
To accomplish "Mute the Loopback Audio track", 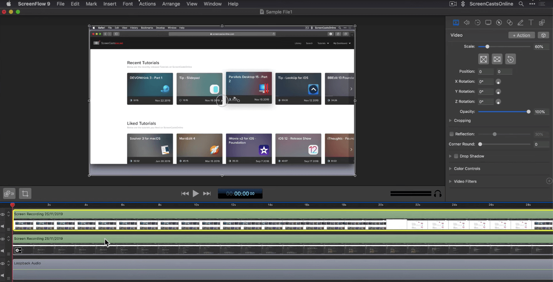I will [x=2, y=275].
